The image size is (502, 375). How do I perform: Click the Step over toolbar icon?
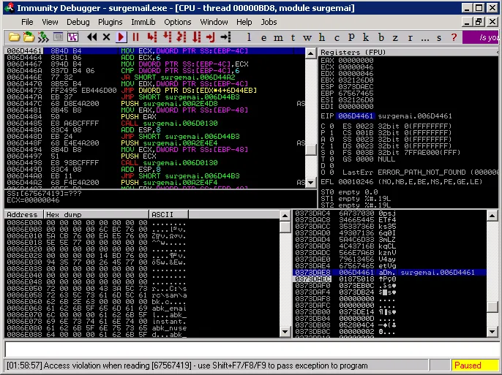pos(168,37)
